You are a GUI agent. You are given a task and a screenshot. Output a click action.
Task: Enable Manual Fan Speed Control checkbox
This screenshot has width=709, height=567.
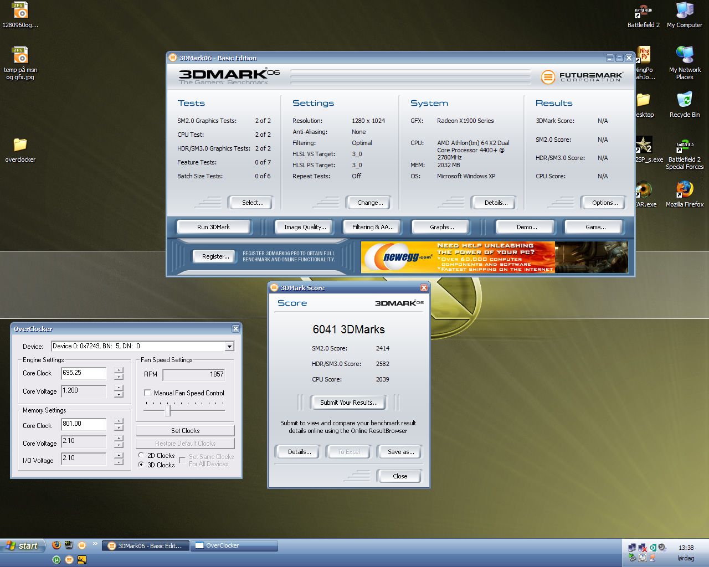147,393
